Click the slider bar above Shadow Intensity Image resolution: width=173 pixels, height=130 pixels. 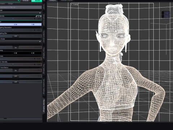(21, 59)
